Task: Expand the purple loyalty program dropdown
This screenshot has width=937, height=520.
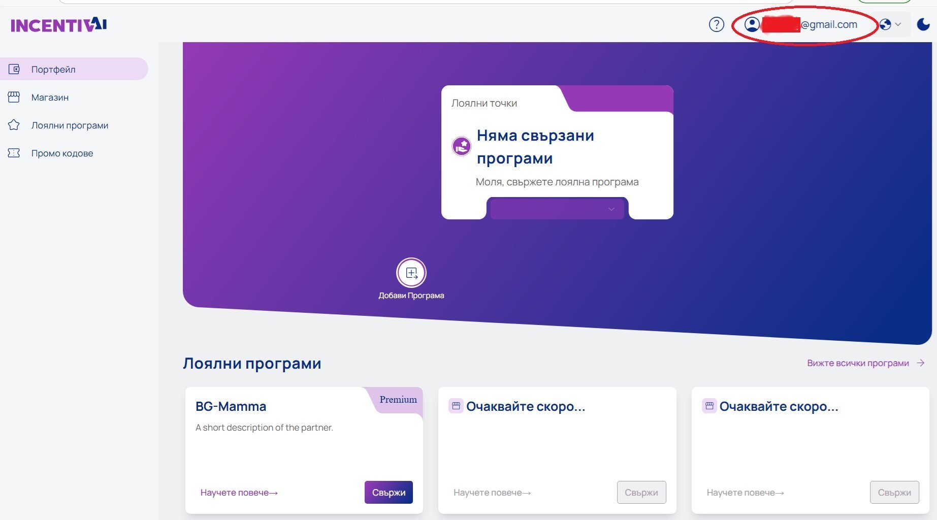Action: [x=557, y=209]
